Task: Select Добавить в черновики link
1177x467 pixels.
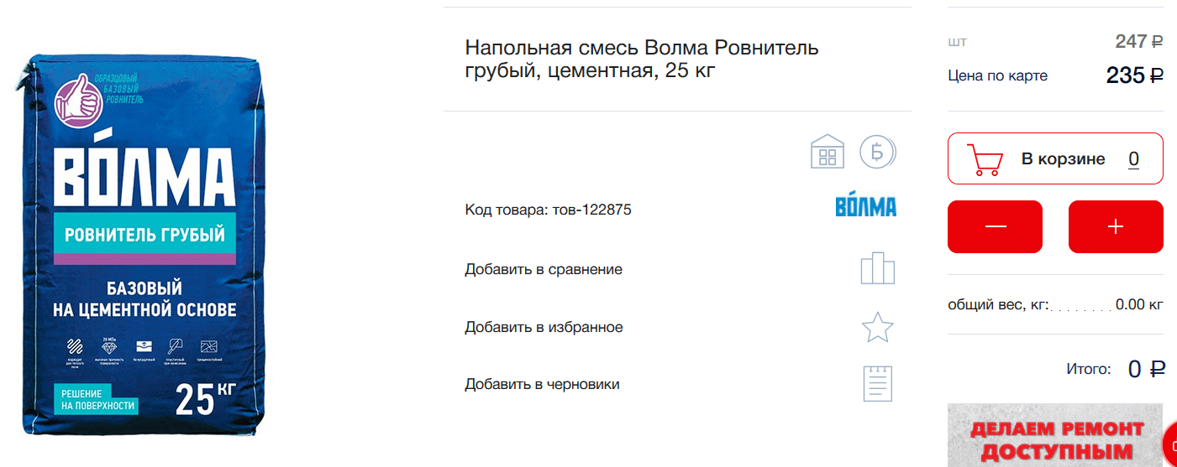Action: tap(542, 384)
